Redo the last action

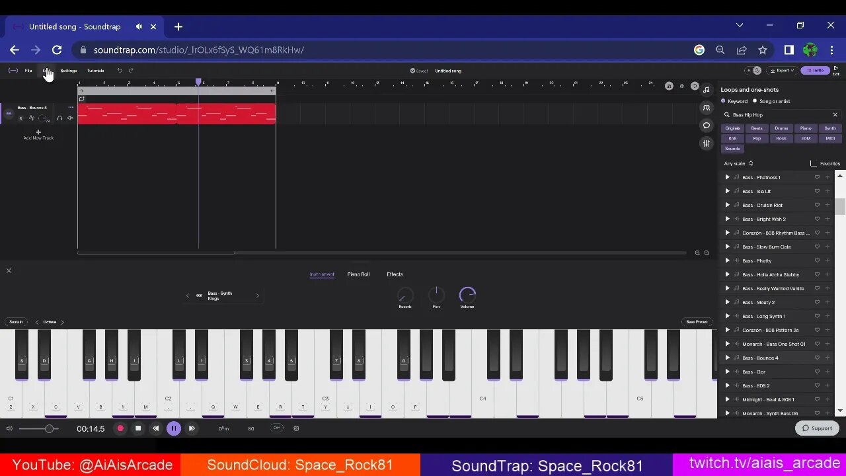pos(131,70)
